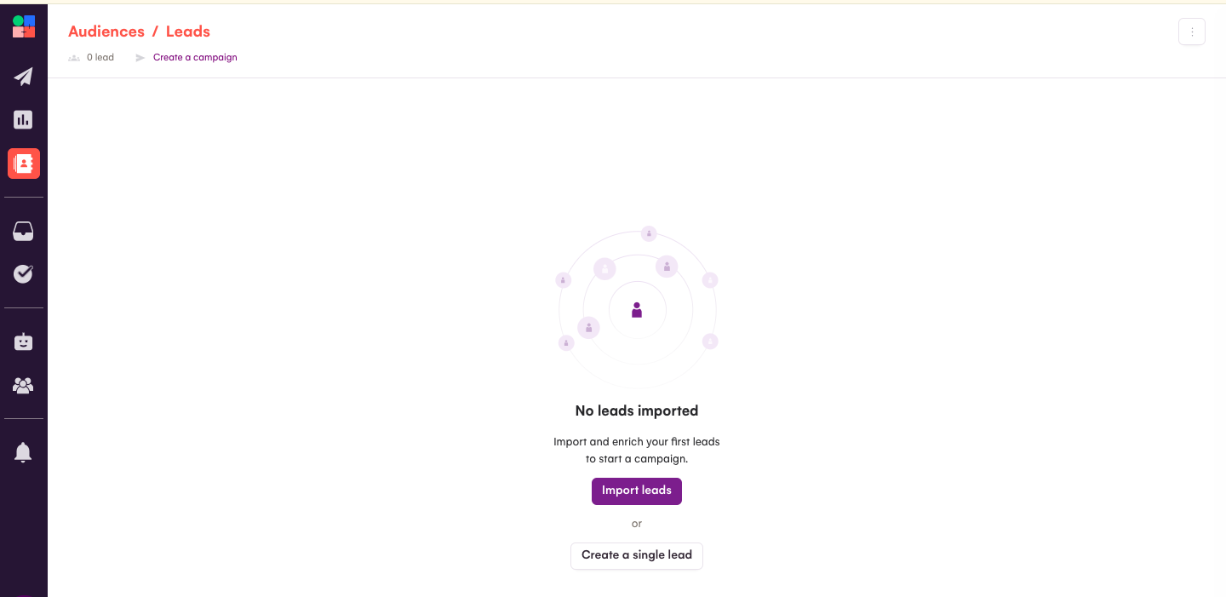Click Create a single lead button

tap(637, 555)
